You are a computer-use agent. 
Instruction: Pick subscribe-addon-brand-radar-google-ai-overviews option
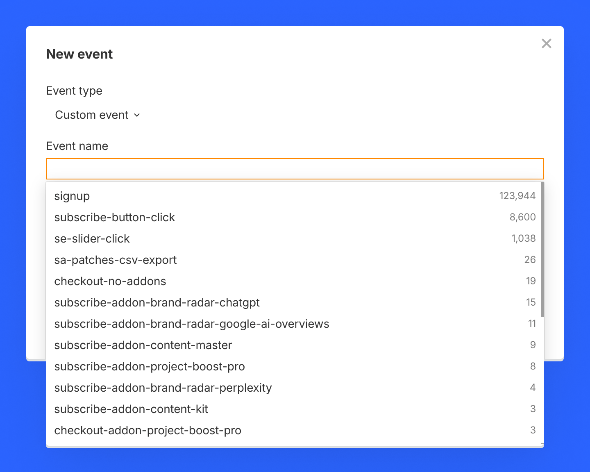pyautogui.click(x=192, y=324)
